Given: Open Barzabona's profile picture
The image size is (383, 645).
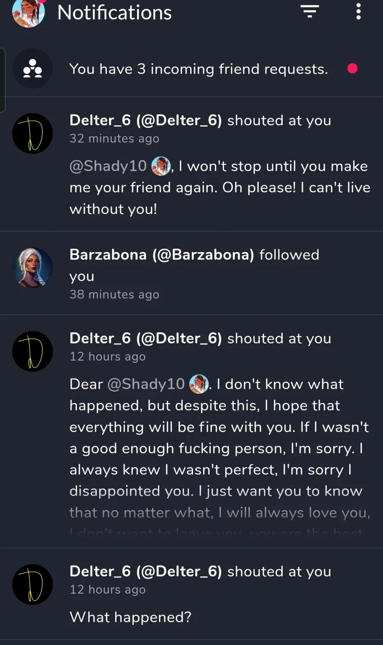Looking at the screenshot, I should click(x=32, y=268).
